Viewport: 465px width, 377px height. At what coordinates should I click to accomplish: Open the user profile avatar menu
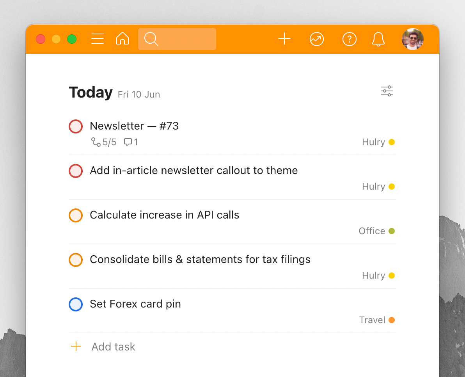click(412, 39)
